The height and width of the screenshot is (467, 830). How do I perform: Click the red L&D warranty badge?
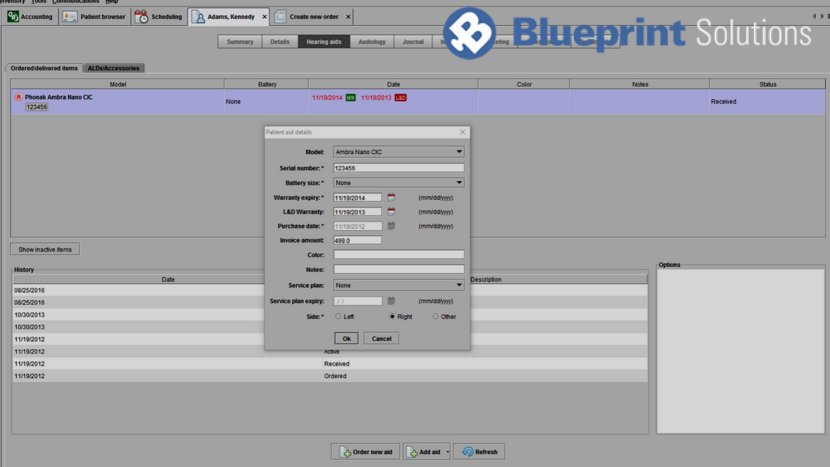click(400, 98)
